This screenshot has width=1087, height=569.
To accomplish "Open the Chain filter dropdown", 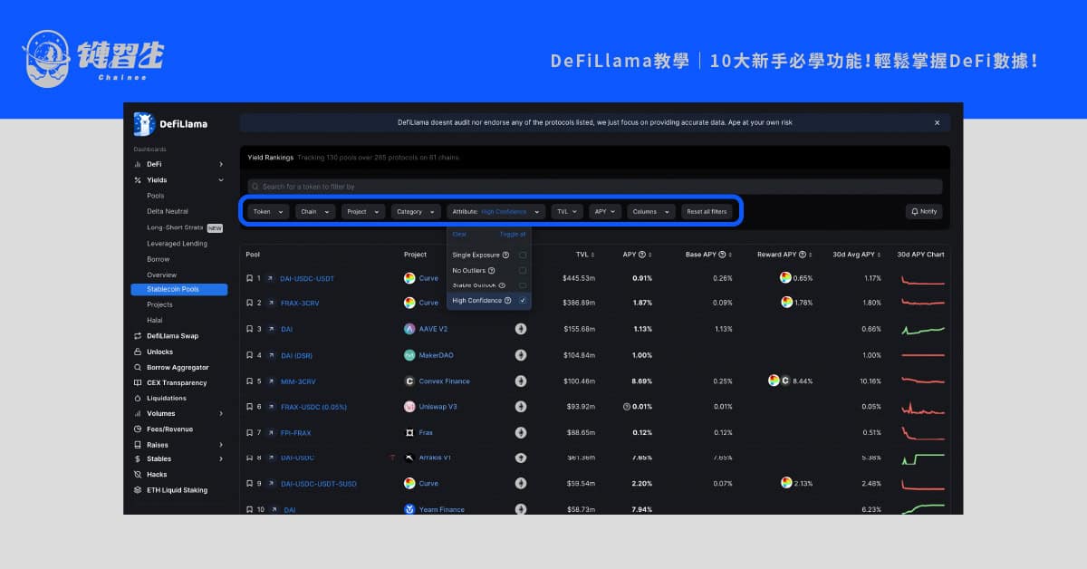I will (315, 211).
